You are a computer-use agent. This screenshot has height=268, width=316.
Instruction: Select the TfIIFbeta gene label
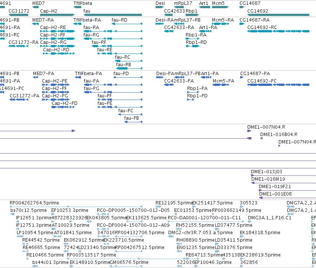coord(83,3)
